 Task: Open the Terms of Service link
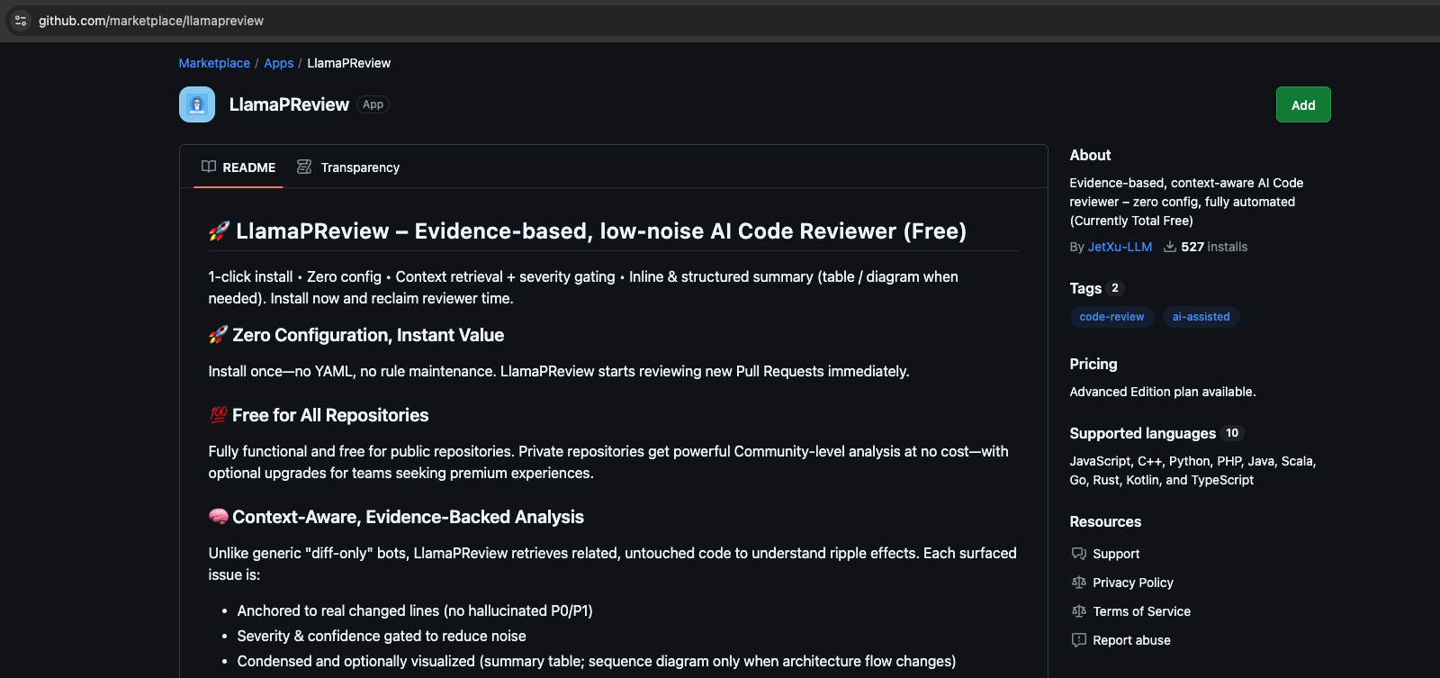point(1141,611)
